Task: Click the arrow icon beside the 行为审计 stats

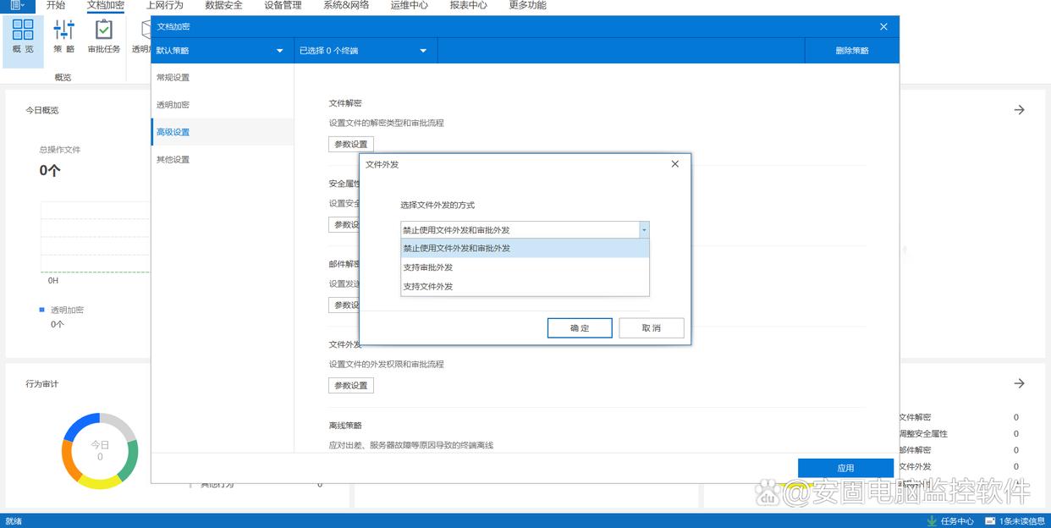Action: [1019, 383]
